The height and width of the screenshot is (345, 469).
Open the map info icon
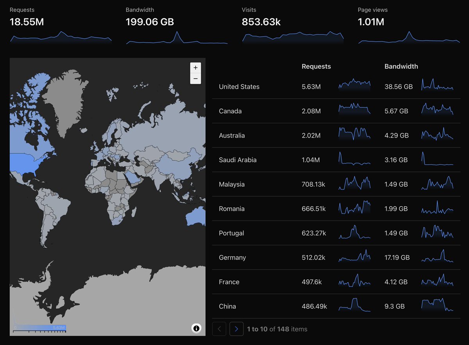[196, 328]
